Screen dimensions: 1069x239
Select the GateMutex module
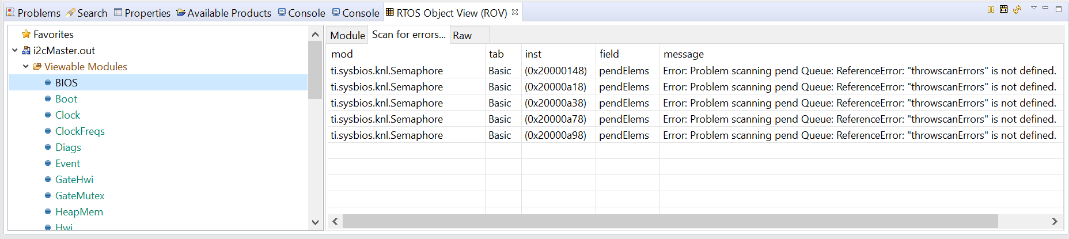click(x=79, y=196)
